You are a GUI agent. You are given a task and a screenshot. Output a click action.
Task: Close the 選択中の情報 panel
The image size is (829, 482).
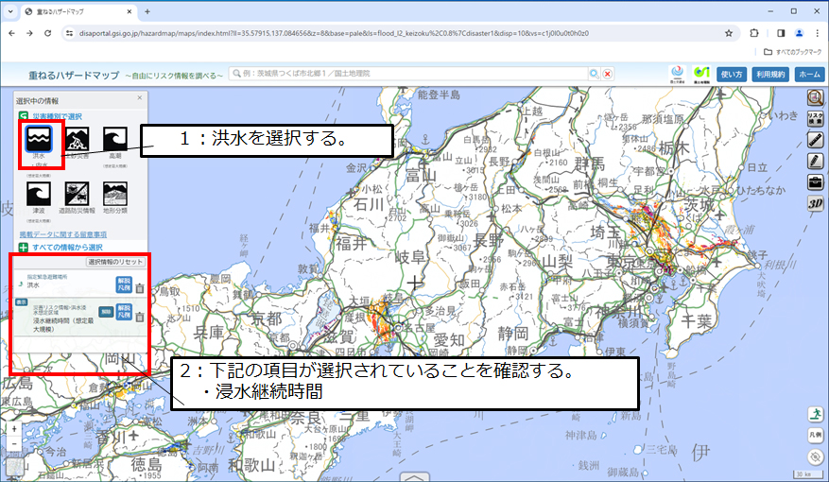[x=140, y=97]
